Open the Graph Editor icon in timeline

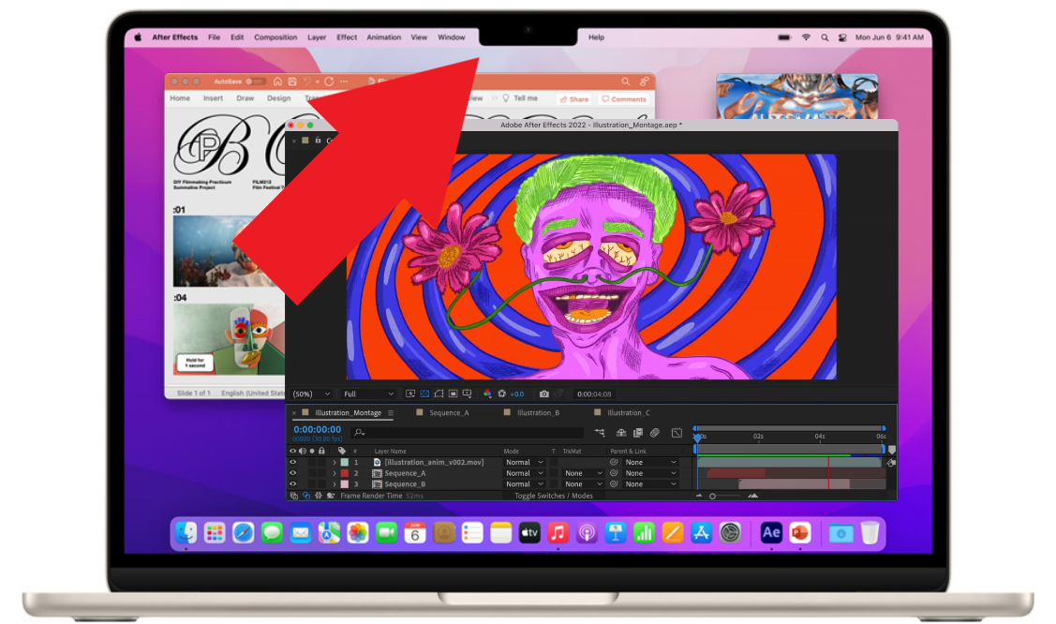(677, 433)
